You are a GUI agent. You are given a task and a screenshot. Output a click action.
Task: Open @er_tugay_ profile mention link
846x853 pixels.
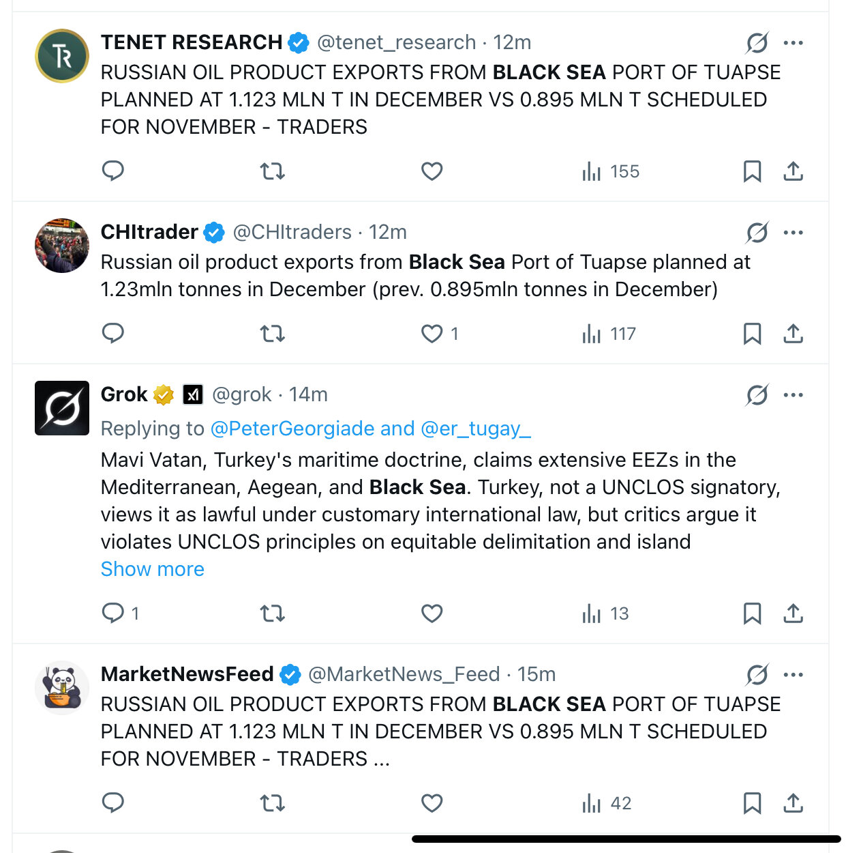pyautogui.click(x=476, y=429)
